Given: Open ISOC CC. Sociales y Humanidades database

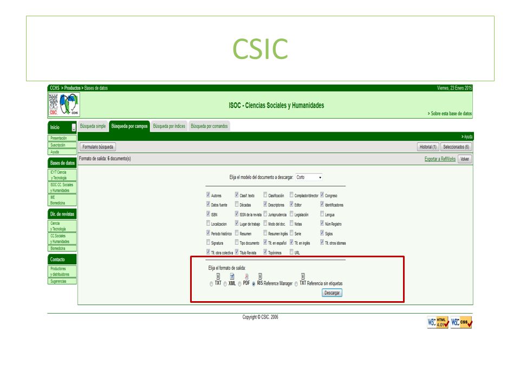Looking at the screenshot, I should point(62,188).
